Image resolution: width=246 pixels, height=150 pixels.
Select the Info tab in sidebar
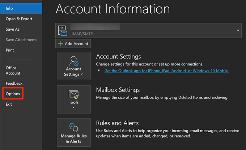(x=9, y=8)
